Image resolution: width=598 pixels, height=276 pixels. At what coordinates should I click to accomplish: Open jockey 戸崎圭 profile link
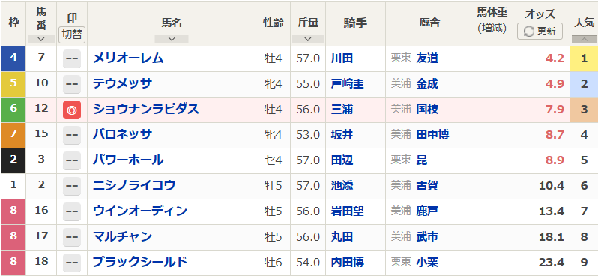coord(348,84)
